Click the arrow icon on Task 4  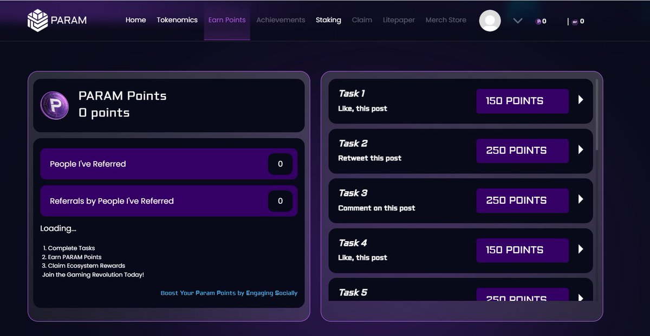581,250
